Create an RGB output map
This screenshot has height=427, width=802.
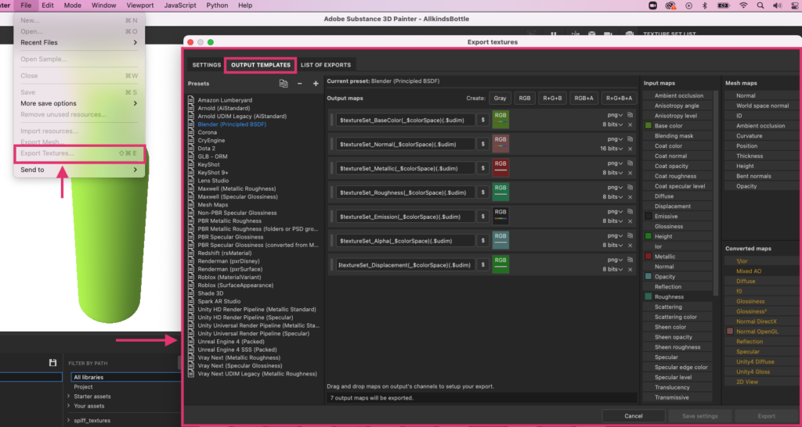coord(525,98)
